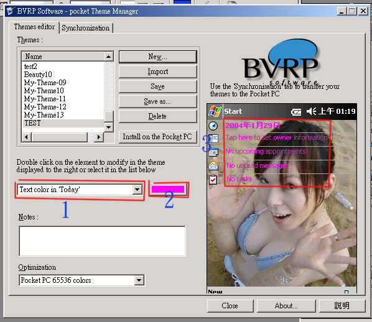Select Beauty10 in themes list

coord(38,75)
